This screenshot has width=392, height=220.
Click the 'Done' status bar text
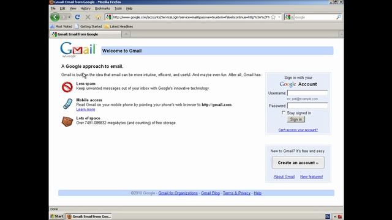[x=54, y=209]
